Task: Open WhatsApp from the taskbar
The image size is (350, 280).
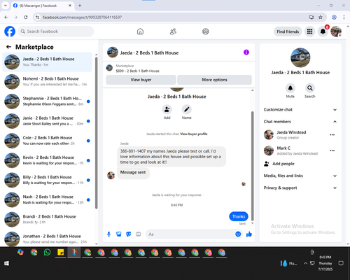Action: click(x=48, y=252)
